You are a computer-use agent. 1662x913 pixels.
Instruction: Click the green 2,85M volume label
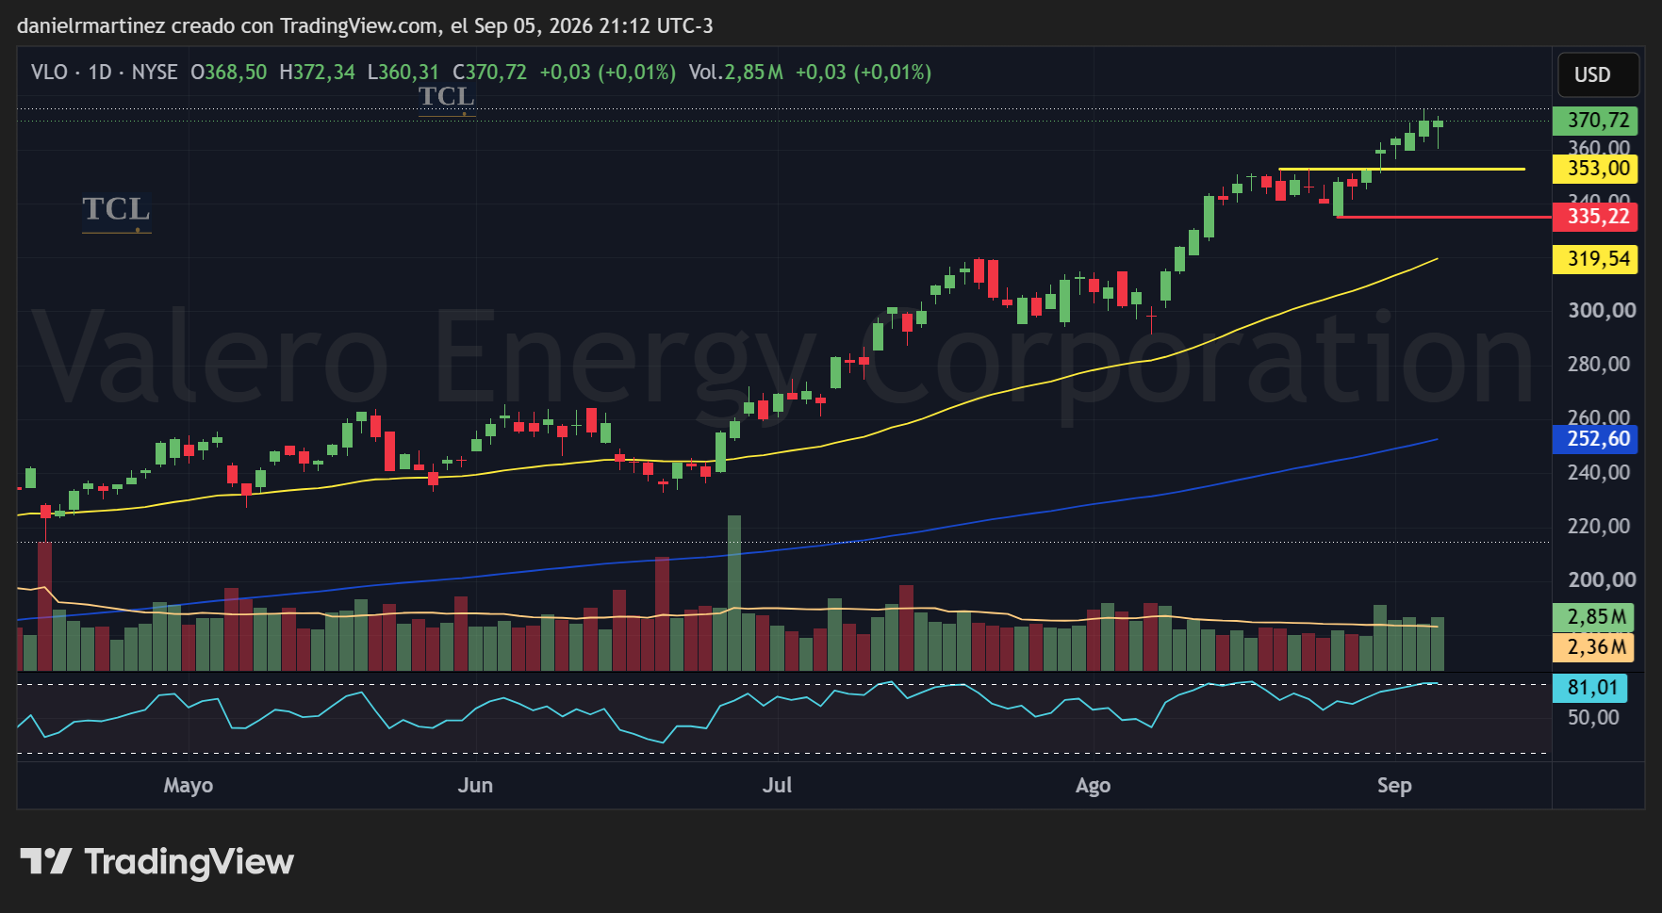[x=1593, y=617]
